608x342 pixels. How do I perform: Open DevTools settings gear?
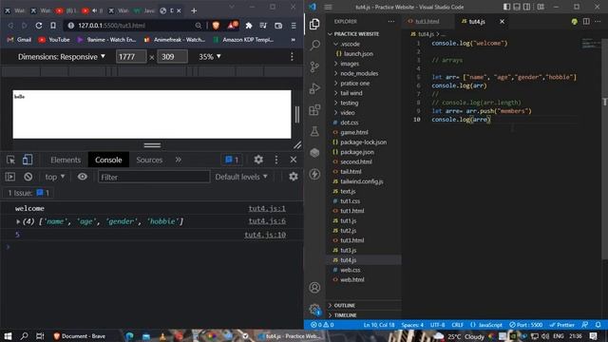click(x=258, y=160)
